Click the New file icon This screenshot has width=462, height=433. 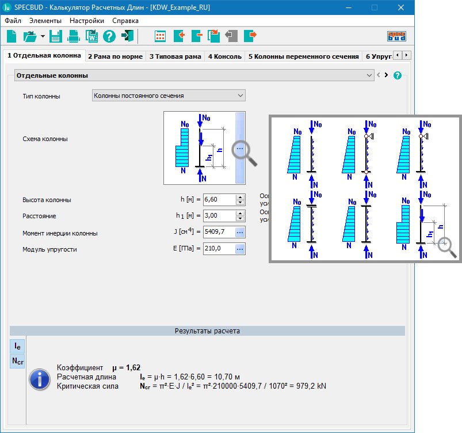click(x=12, y=36)
